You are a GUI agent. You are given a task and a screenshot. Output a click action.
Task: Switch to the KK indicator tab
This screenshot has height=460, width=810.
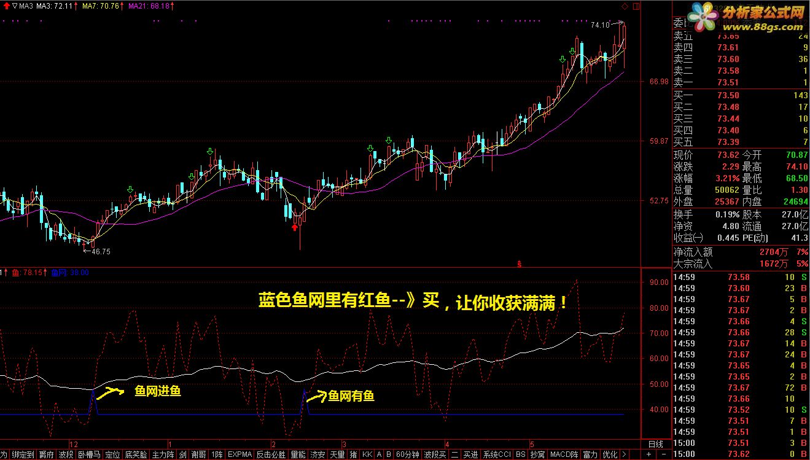coord(367,454)
